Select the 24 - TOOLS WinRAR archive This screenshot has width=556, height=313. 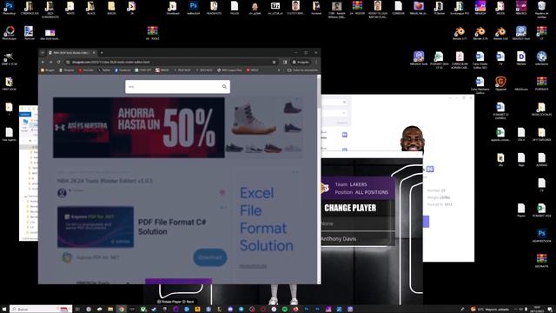tap(153, 33)
